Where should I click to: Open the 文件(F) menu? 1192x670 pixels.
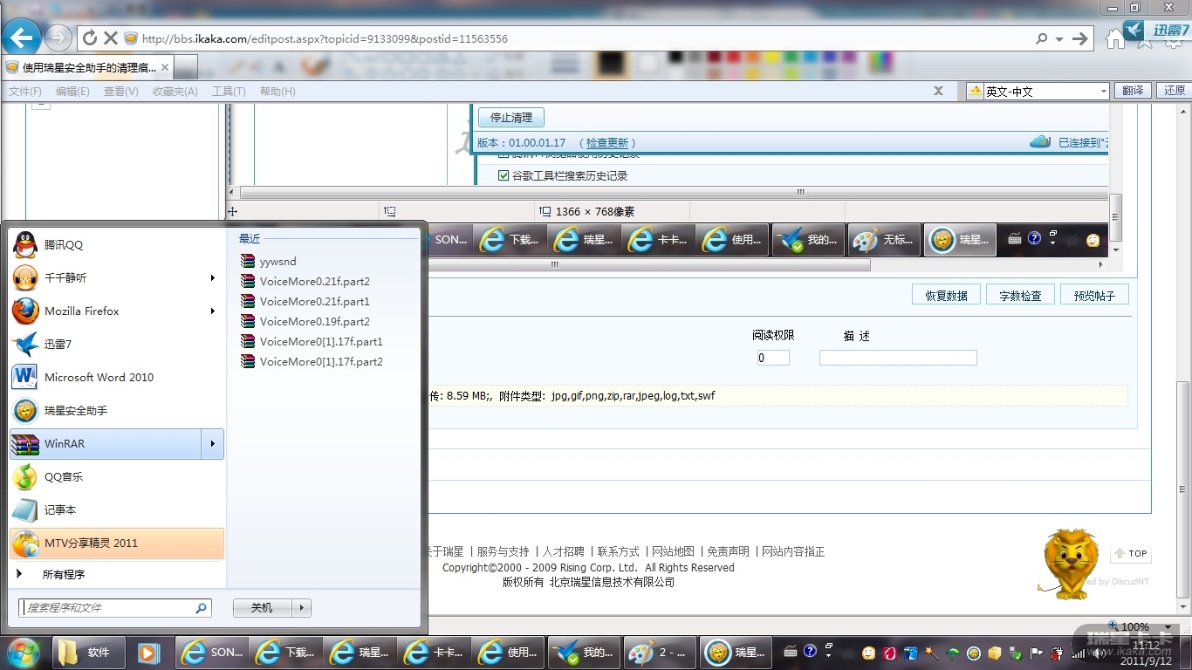(x=25, y=91)
